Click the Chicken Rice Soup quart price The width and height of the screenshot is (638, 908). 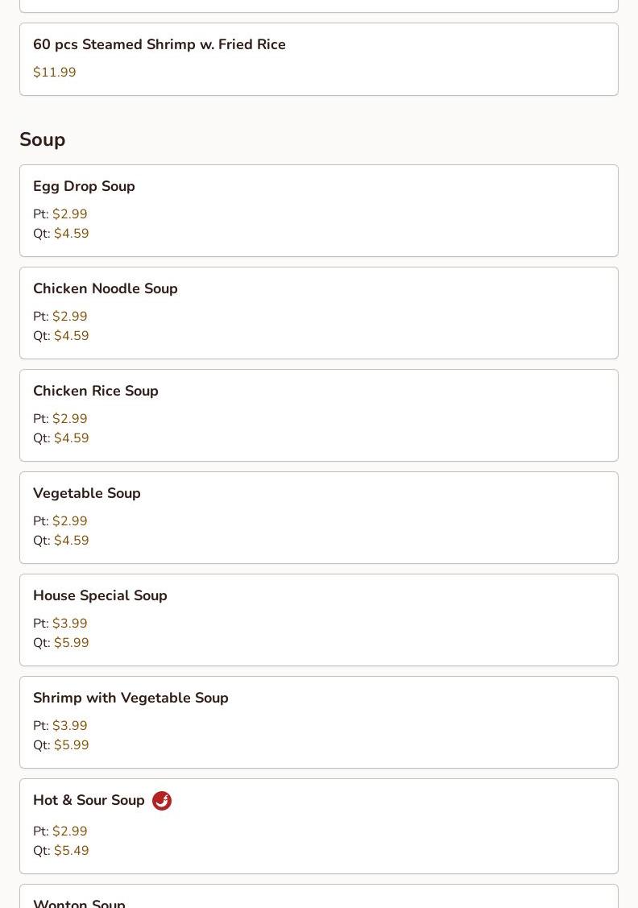pos(72,438)
